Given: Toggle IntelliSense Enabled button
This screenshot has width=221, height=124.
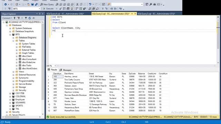Looking at the screenshot, I should point(72,9).
